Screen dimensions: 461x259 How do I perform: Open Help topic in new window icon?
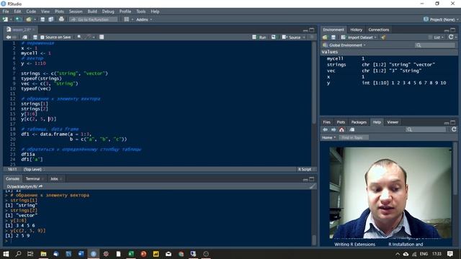pyautogui.click(x=352, y=129)
